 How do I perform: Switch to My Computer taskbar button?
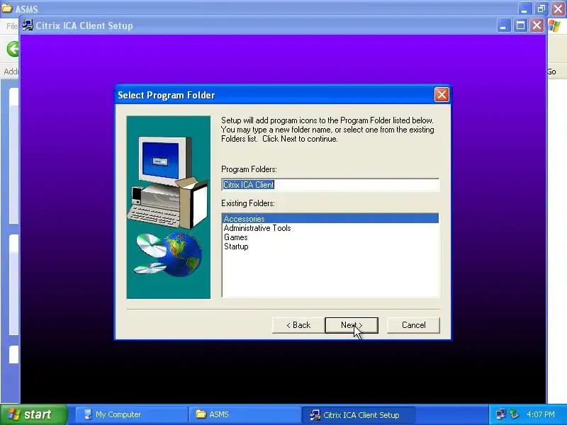point(131,414)
